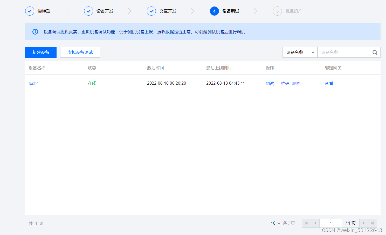Click 调试 for device test2
The width and height of the screenshot is (386, 235).
[x=270, y=83]
